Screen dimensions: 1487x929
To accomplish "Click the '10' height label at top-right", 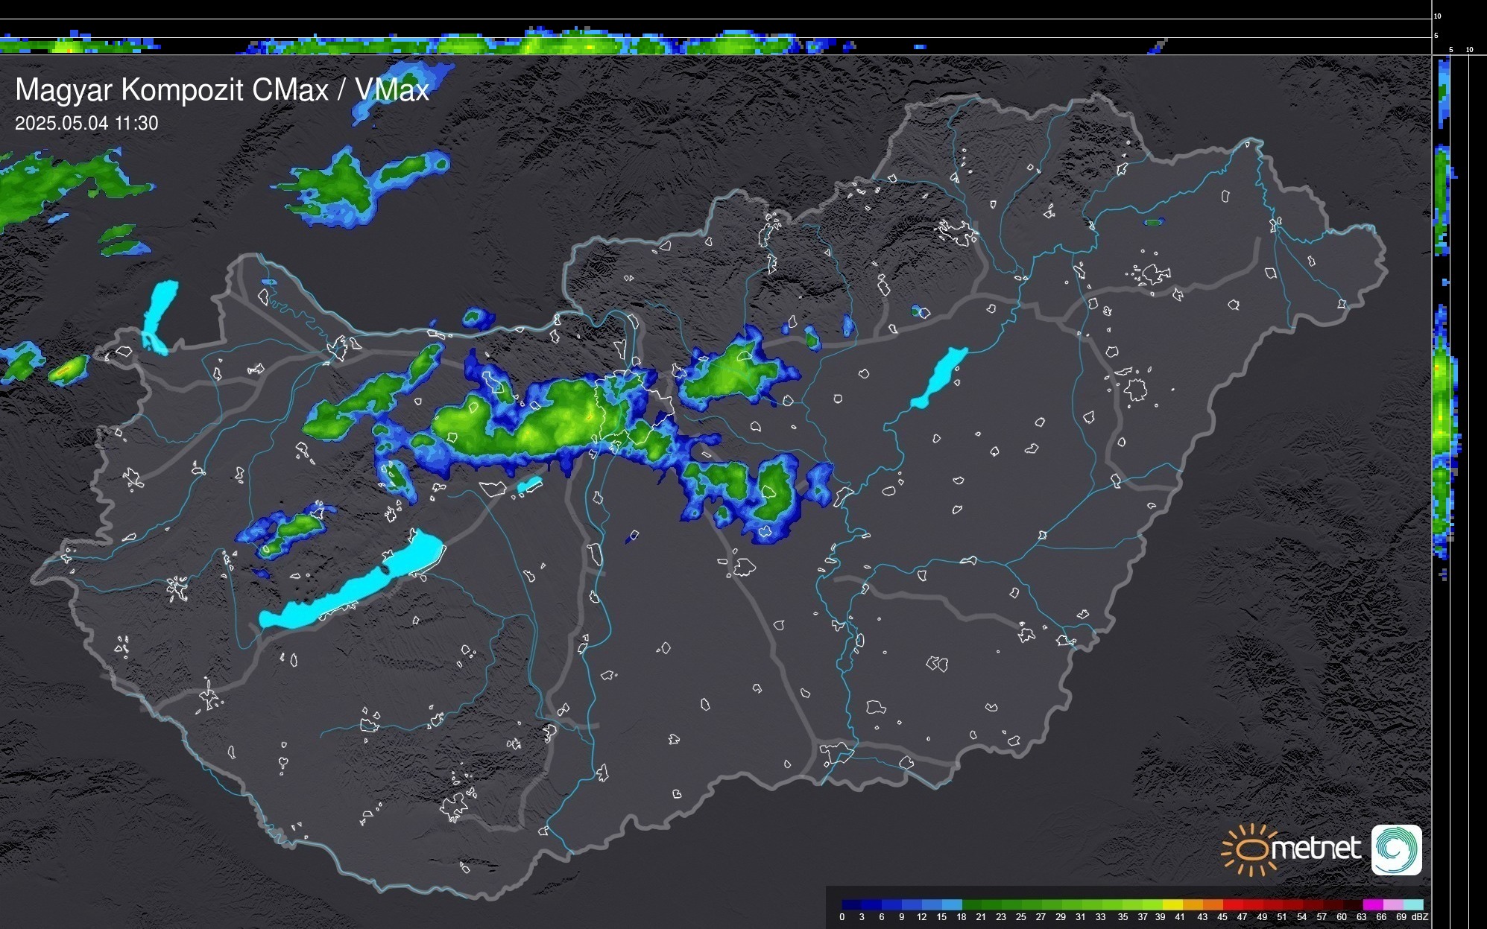I will coord(1437,16).
